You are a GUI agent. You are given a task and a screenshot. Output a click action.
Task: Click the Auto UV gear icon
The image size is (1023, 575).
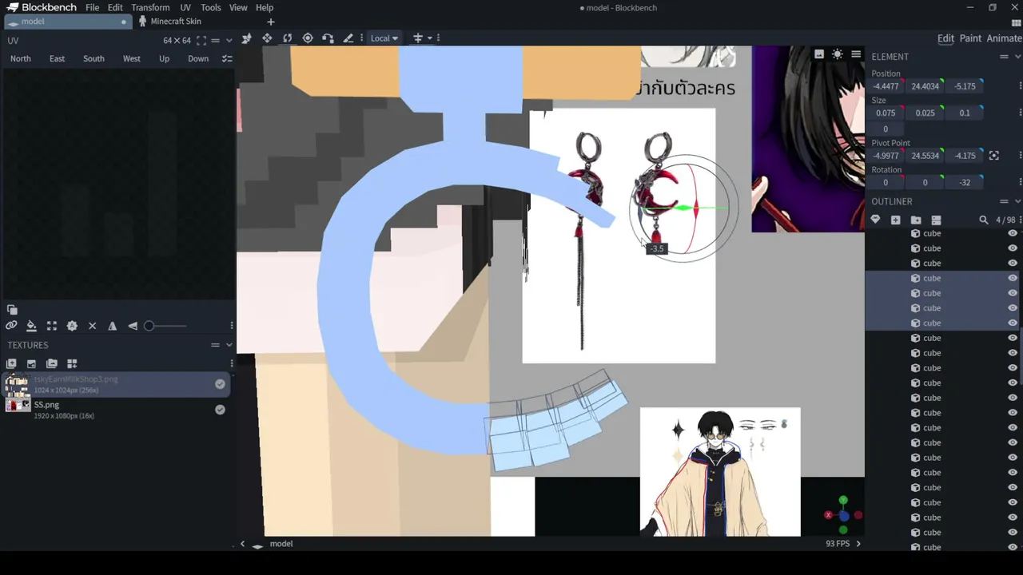(x=72, y=326)
